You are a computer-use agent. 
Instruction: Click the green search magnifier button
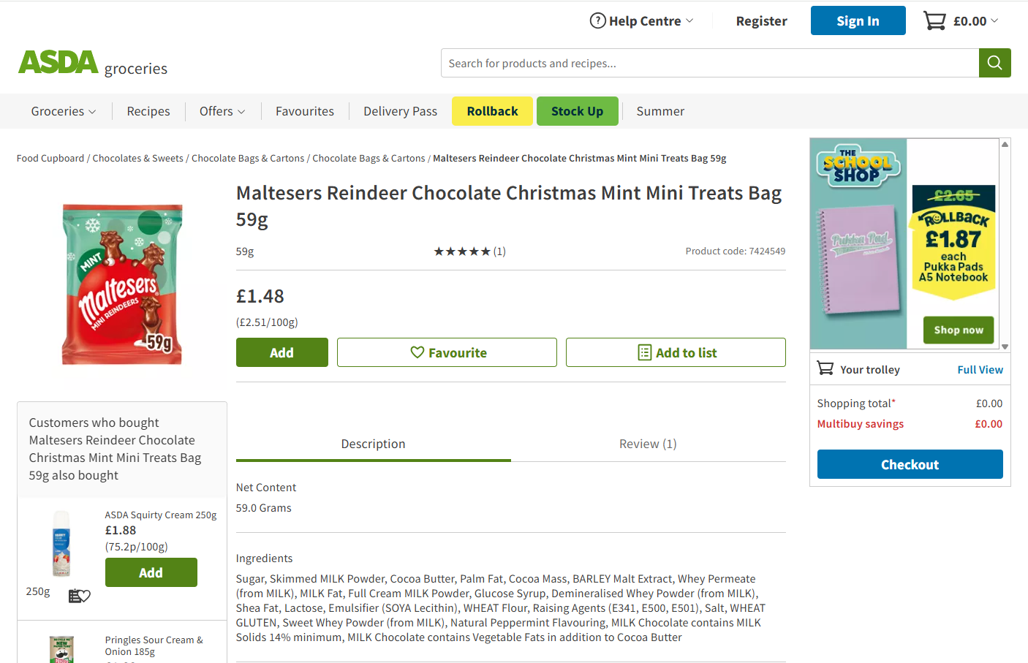click(x=994, y=63)
